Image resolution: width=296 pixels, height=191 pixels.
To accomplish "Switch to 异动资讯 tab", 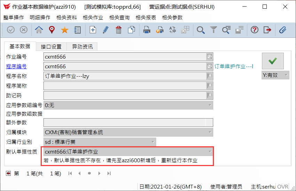I will click(x=82, y=47).
